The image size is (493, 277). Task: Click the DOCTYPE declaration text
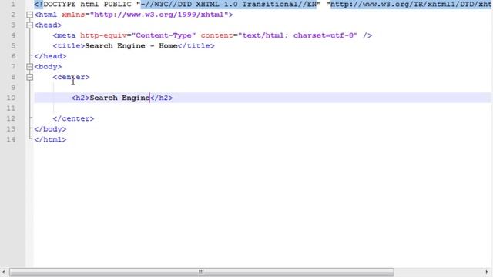(x=263, y=5)
